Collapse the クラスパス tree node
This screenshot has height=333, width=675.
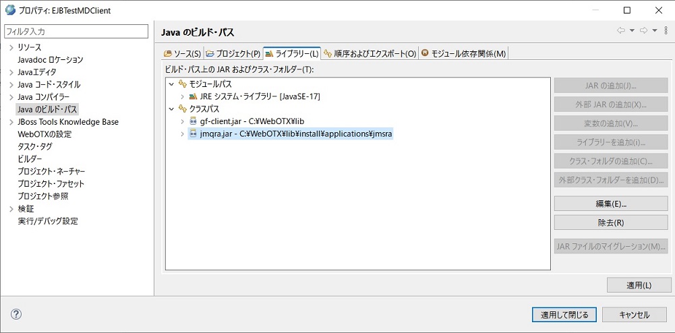point(171,109)
